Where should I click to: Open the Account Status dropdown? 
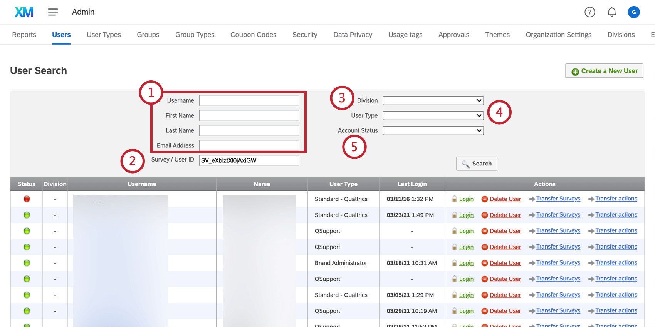[433, 130]
